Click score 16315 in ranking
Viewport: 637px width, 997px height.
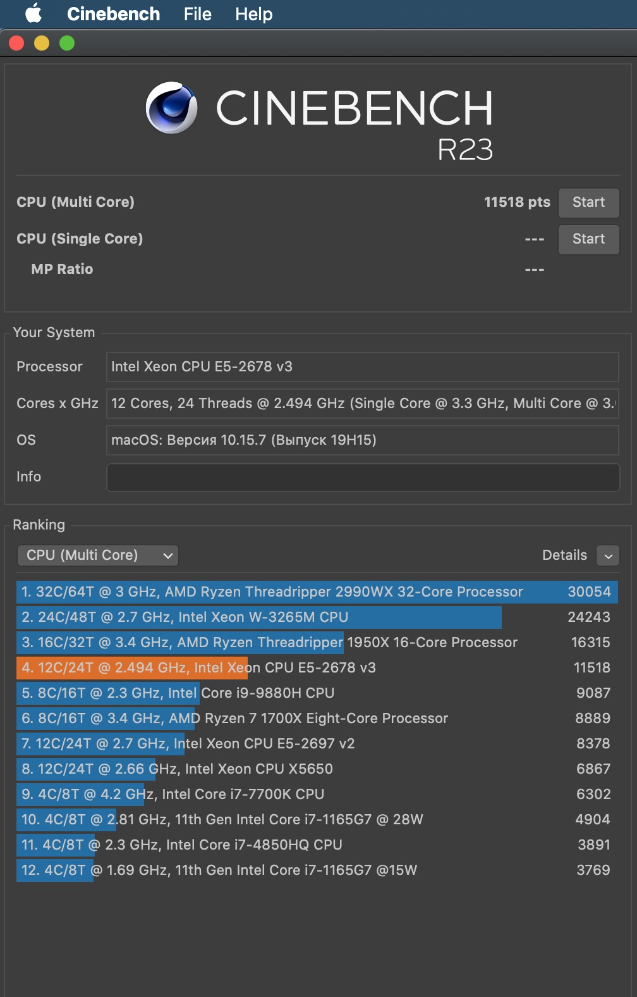click(591, 643)
